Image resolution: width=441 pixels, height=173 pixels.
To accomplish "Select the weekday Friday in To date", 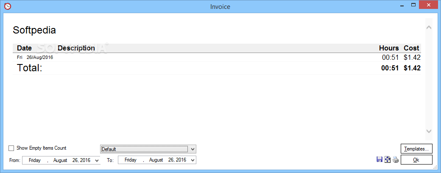I will pos(131,160).
